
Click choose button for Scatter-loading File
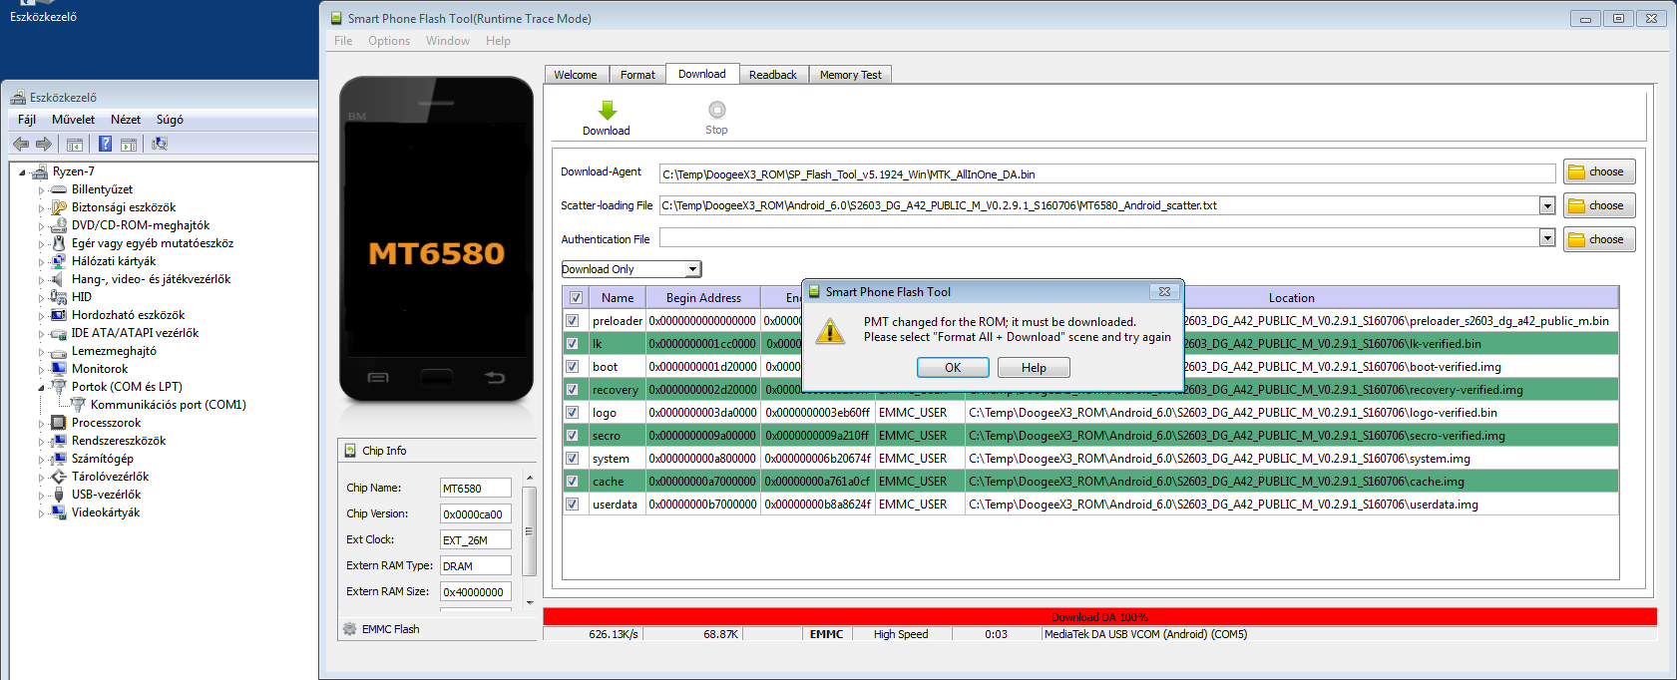pyautogui.click(x=1599, y=205)
